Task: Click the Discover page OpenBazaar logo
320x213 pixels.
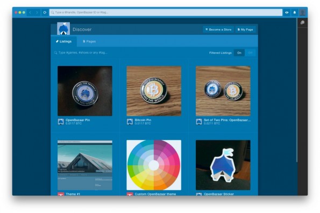Action: pos(63,28)
